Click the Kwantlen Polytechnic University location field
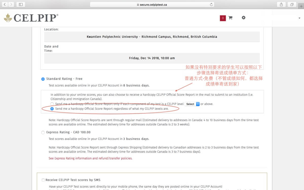Viewport: 304px width, 190px height. point(152,37)
